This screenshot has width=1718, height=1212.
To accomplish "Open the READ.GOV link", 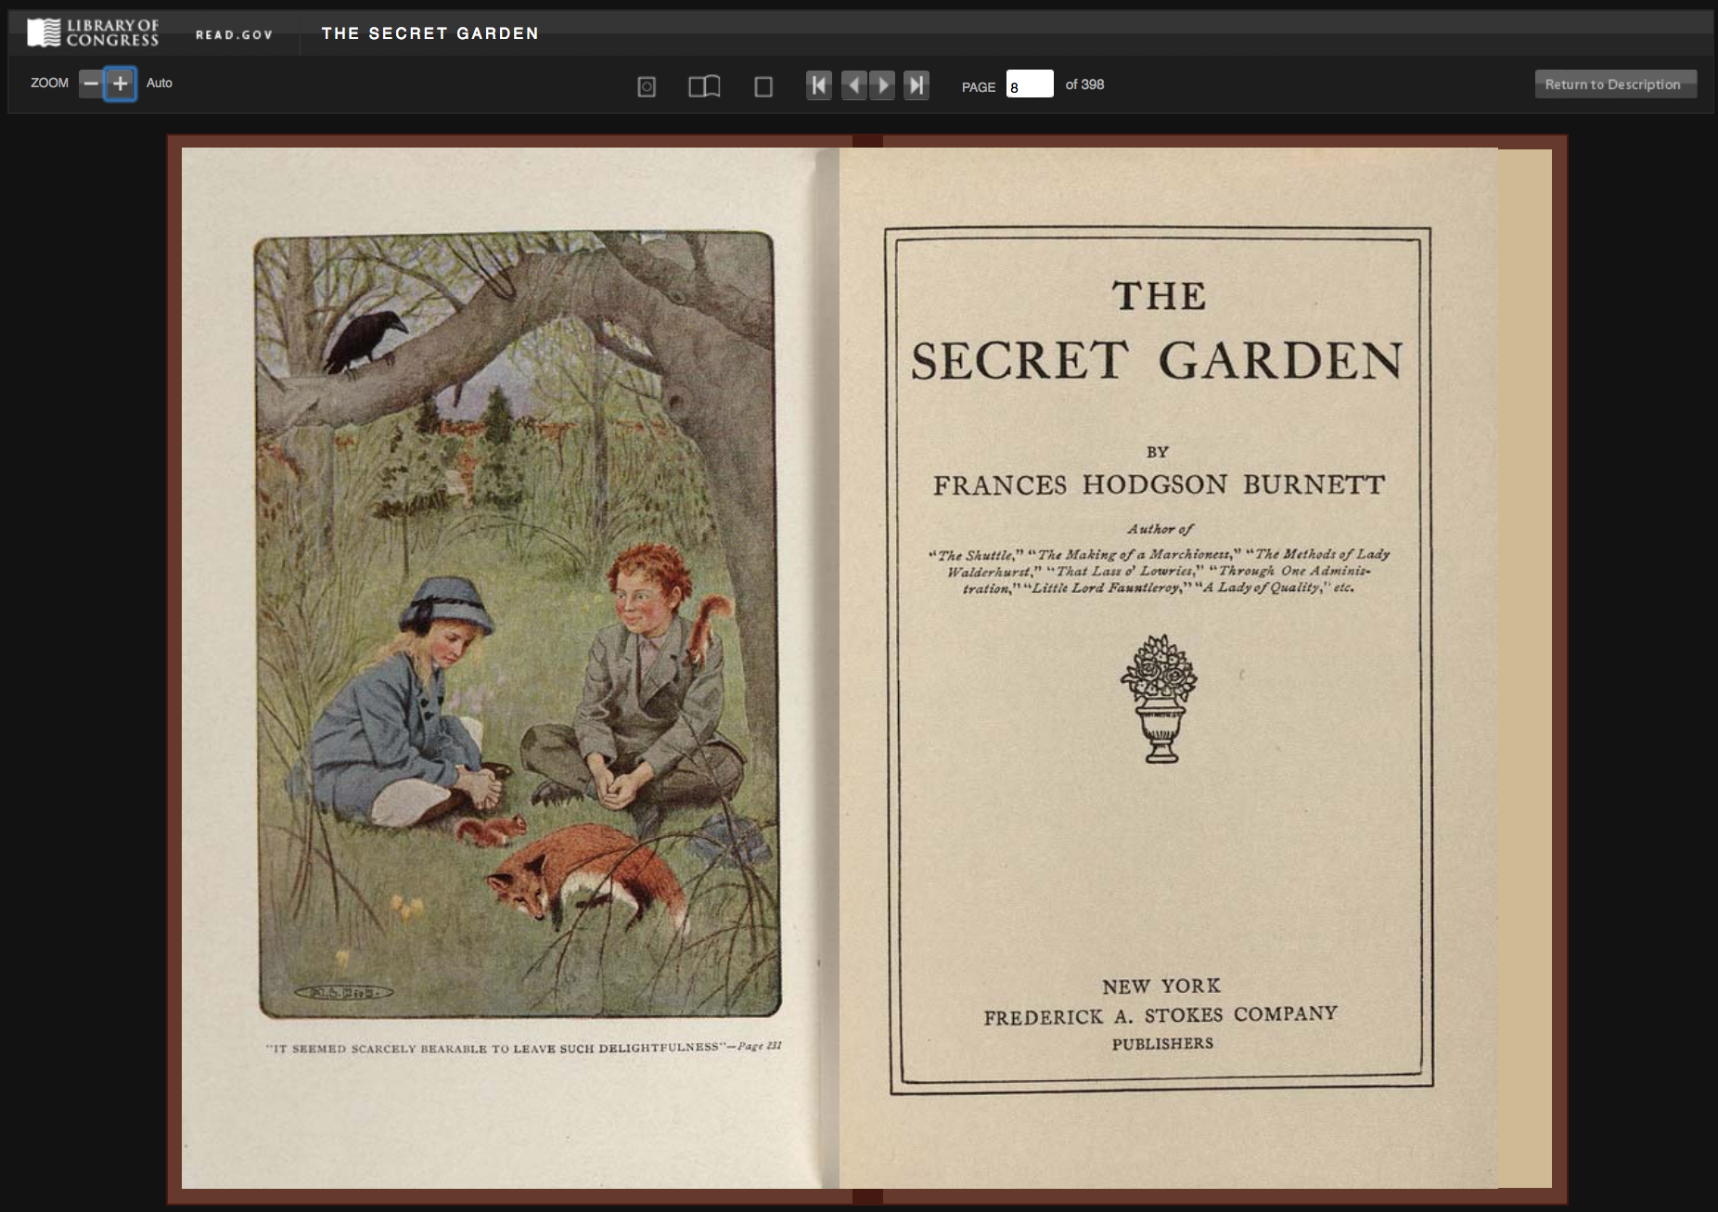I will [233, 33].
